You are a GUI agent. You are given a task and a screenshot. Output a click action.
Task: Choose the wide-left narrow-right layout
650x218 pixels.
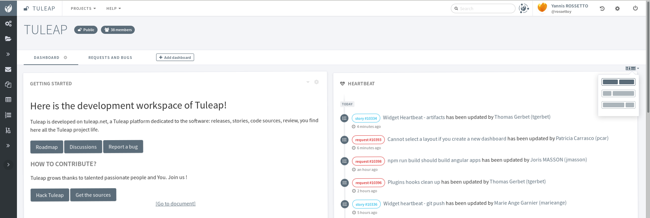point(618,105)
